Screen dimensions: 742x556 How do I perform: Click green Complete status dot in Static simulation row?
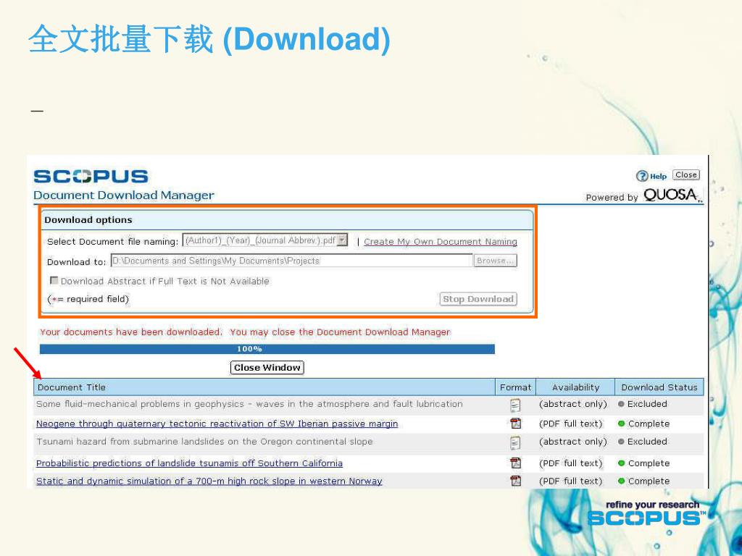pos(621,481)
